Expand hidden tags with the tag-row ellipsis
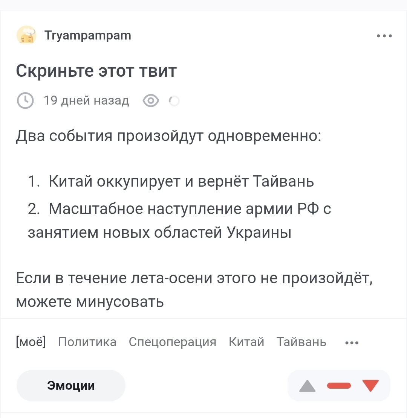407x418 pixels. click(352, 343)
